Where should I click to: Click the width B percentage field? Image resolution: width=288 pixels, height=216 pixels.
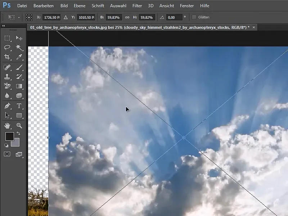click(x=114, y=17)
